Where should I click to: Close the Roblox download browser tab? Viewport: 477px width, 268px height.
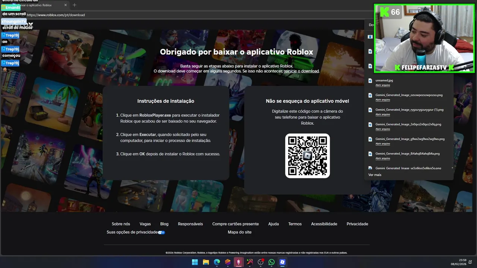[x=66, y=5]
